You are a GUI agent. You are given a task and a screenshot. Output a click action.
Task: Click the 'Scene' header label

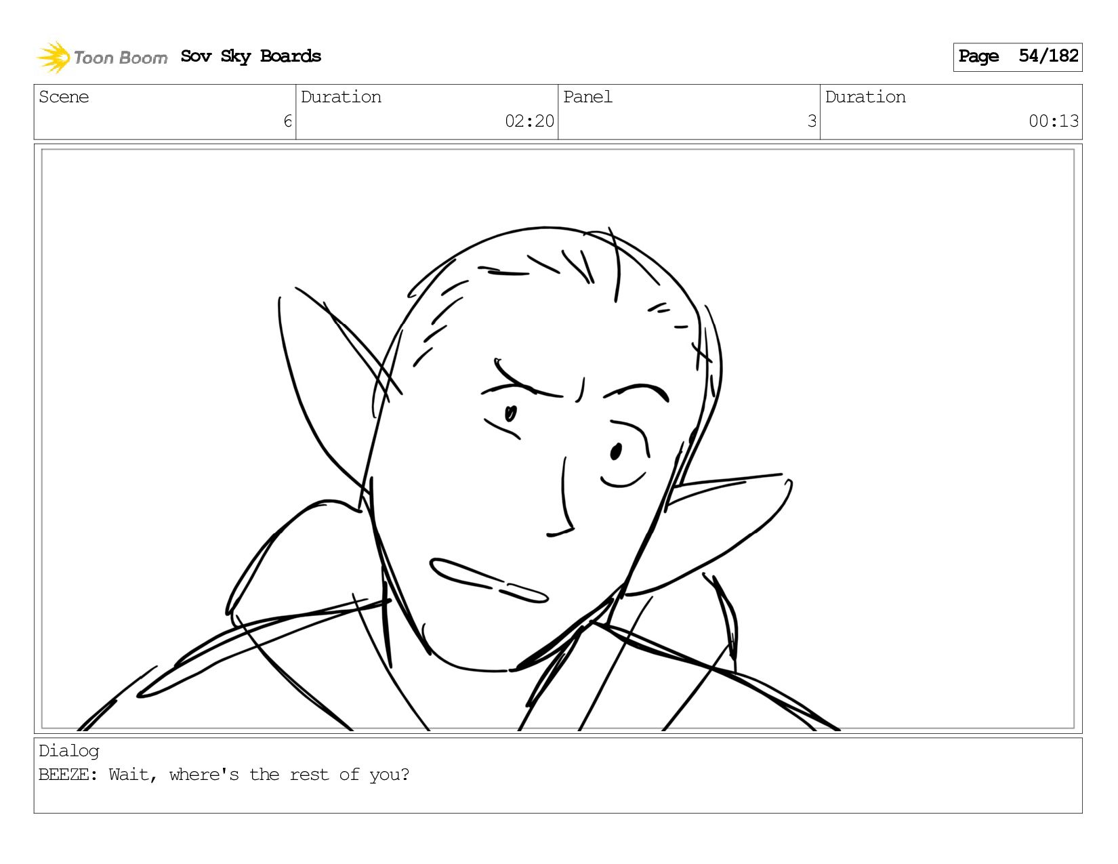[x=64, y=97]
